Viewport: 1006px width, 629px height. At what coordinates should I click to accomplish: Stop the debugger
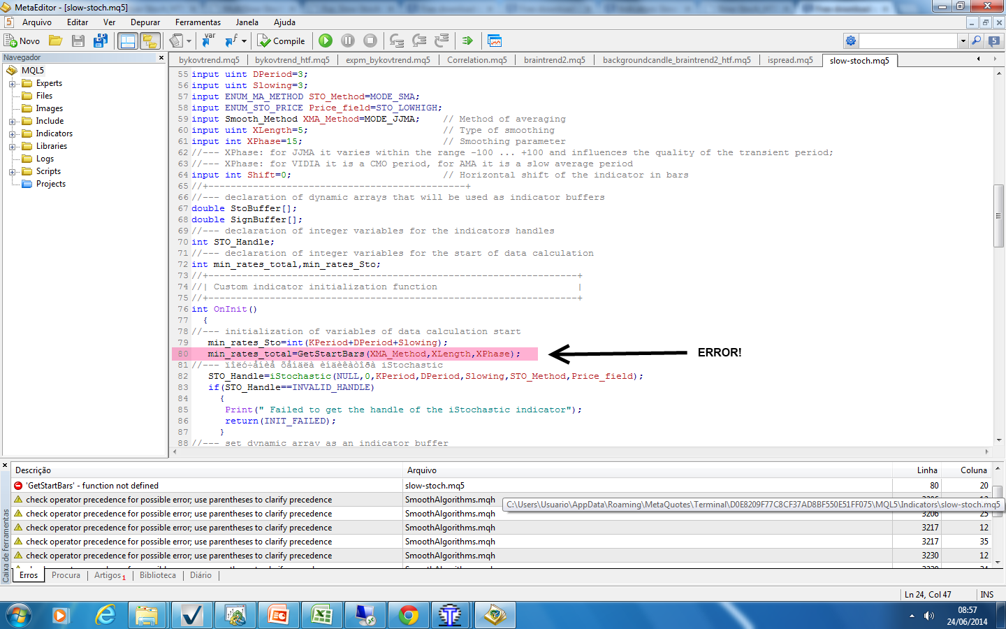pos(369,41)
